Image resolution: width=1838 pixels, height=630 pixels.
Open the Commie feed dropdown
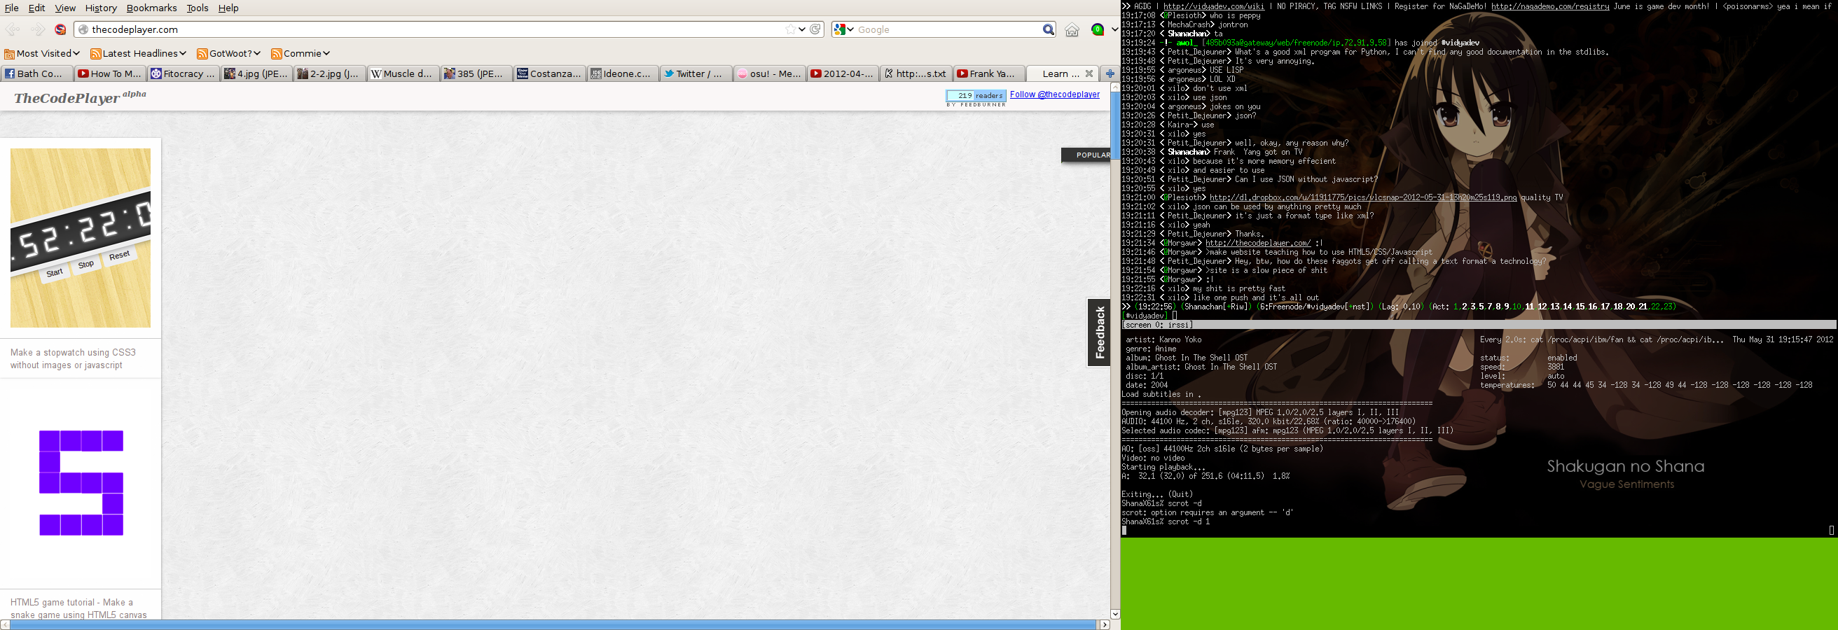point(300,53)
